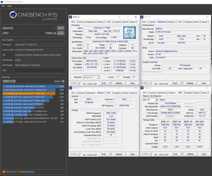Switch to Bench tab in the top-left CPU-Z window
The height and width of the screenshot is (176, 212).
125,22
